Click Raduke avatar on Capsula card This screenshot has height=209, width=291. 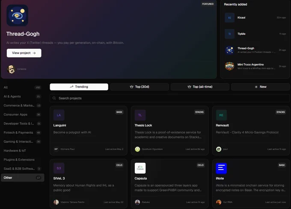(137, 202)
